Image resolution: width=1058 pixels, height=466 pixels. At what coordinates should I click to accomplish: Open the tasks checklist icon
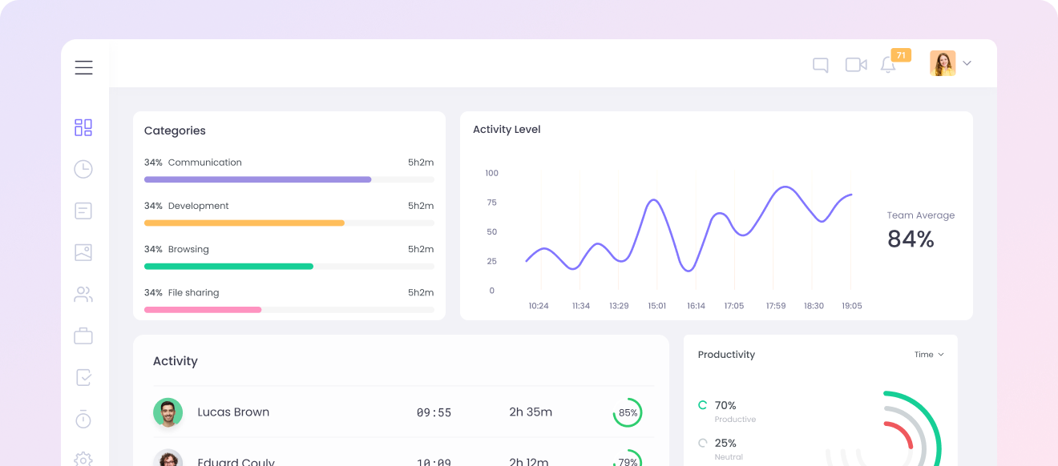tap(83, 377)
